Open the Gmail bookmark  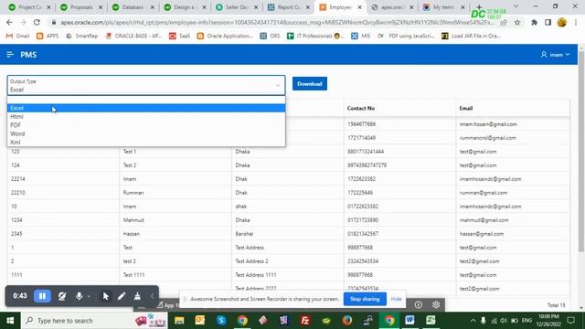(x=18, y=36)
